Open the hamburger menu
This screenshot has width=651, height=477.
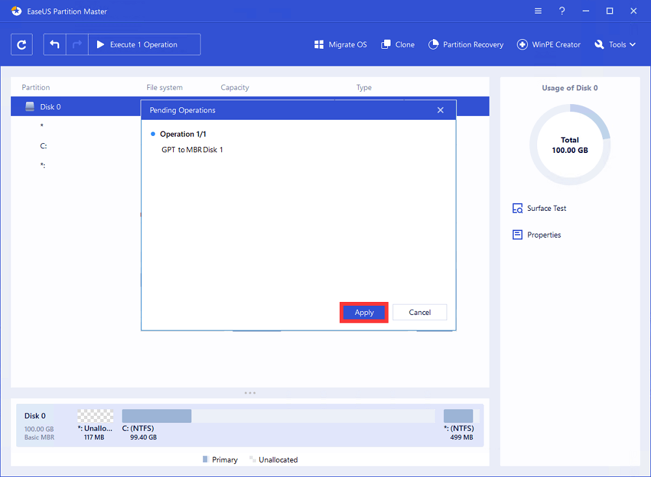tap(538, 10)
